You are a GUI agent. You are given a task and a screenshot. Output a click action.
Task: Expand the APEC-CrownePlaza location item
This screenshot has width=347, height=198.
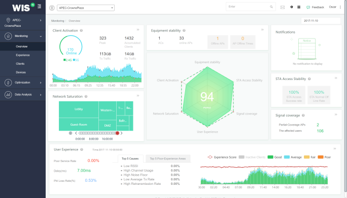23,23
